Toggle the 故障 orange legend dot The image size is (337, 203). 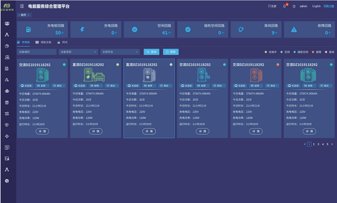(313, 52)
